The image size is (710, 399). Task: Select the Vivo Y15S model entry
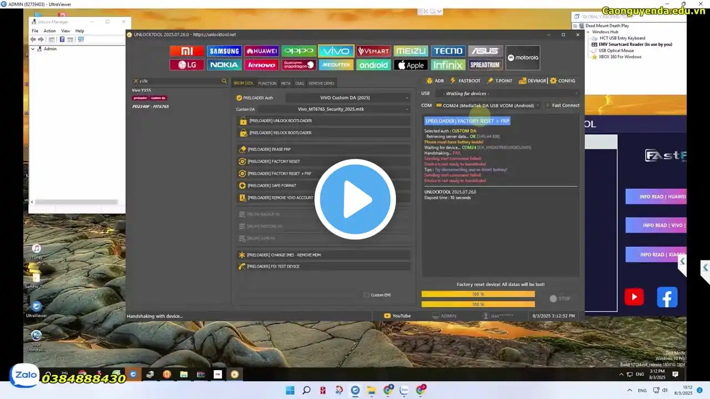pyautogui.click(x=141, y=90)
